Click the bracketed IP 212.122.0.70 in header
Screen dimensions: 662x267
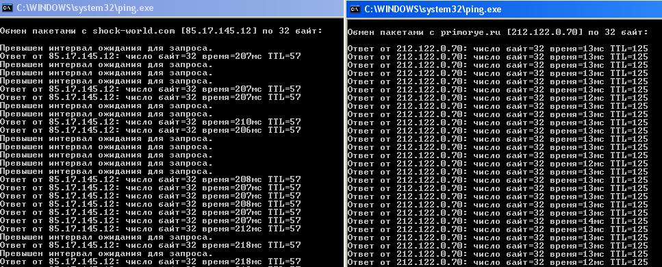[x=545, y=32]
